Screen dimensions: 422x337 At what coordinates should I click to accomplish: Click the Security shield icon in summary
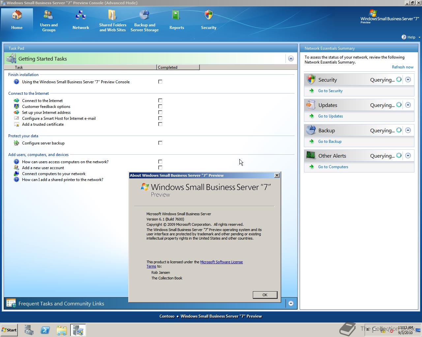pos(311,79)
